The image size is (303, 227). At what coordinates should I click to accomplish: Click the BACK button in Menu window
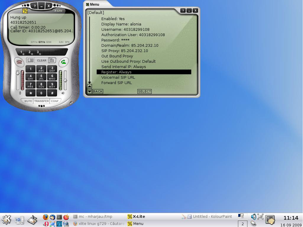coord(98,91)
